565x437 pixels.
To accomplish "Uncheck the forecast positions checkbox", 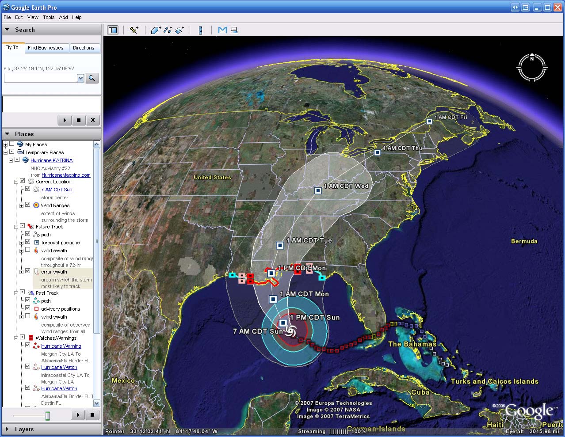I will pyautogui.click(x=28, y=242).
